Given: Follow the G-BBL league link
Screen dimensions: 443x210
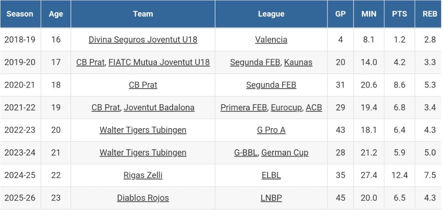Looking at the screenshot, I should point(245,153).
